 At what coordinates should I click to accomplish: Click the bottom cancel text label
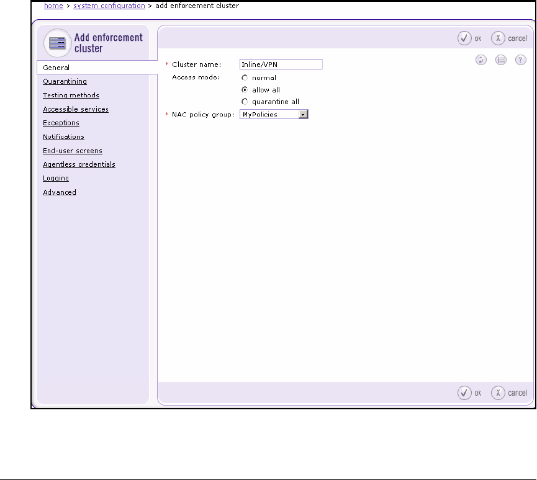[518, 393]
